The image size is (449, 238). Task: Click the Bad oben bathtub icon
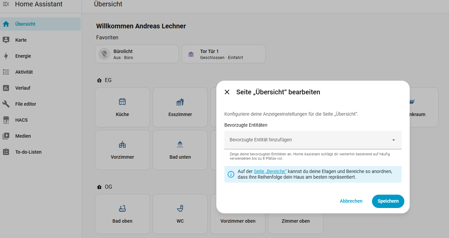click(x=122, y=208)
